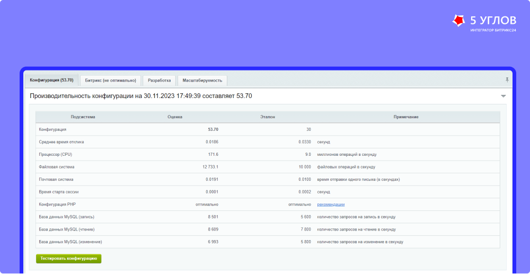This screenshot has width=530, height=274.
Task: Select the Разработка tab
Action: [x=159, y=81]
